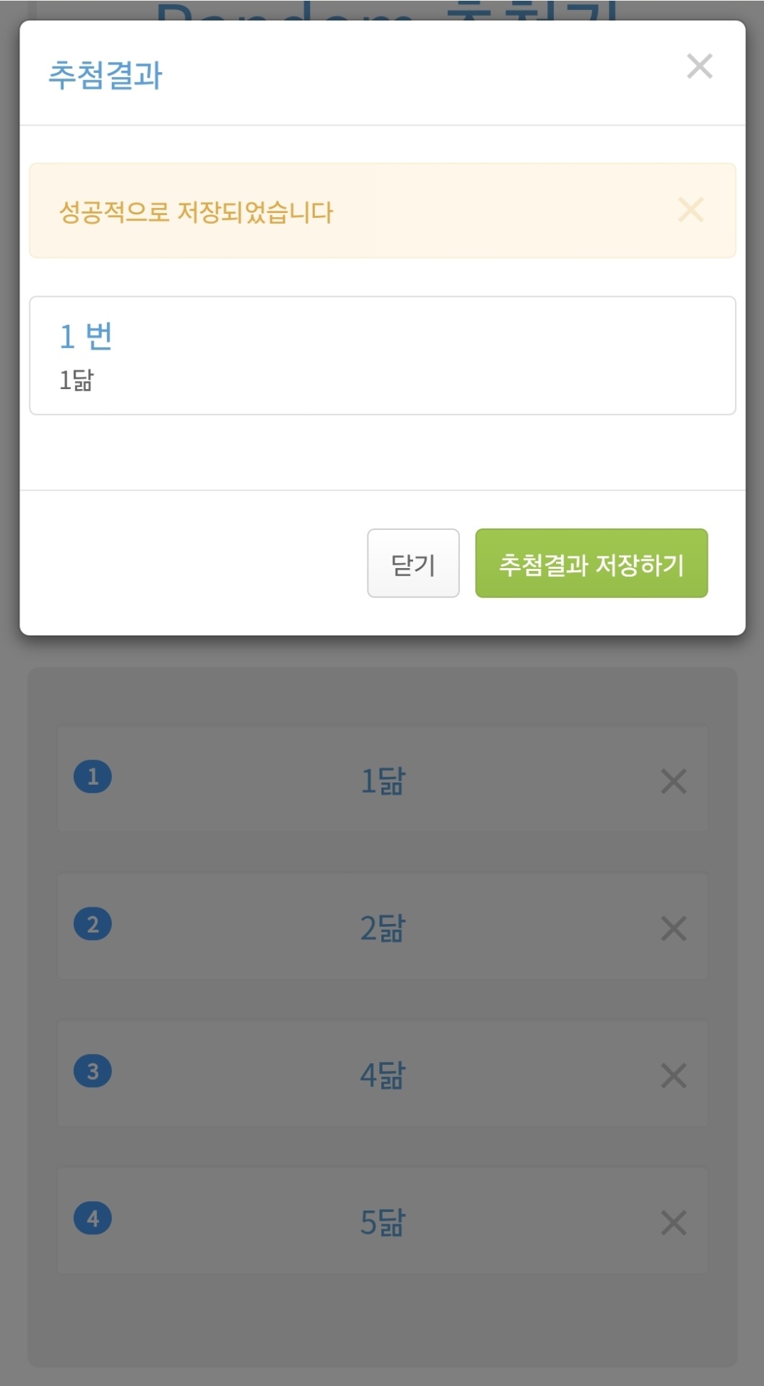
Task: Delete the 2닭 entry with its X
Action: coord(673,928)
